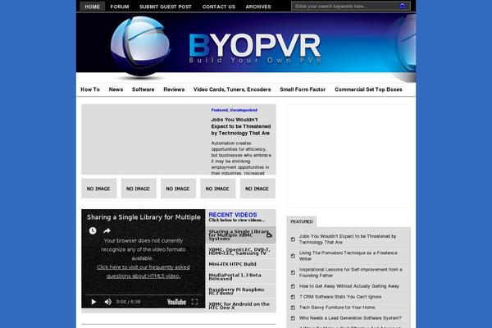Click the BYOPVR banner title
This screenshot has width=492, height=328.
254,48
